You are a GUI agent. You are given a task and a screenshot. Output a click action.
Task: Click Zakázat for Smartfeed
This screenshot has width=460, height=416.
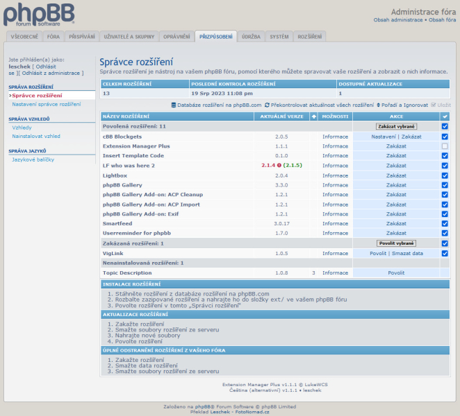396,223
